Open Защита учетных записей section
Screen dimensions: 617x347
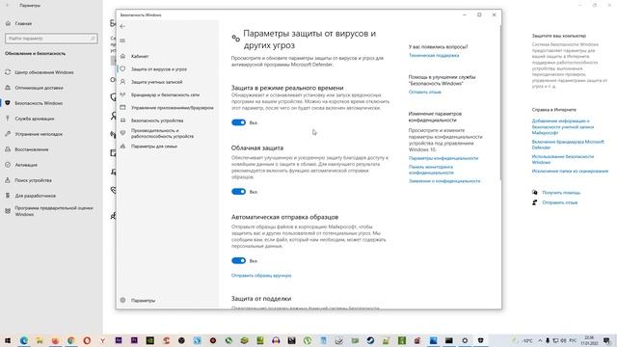156,82
